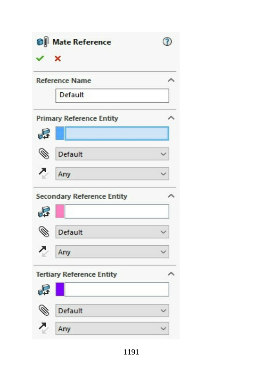Click the blue Primary entity color swatch

click(60, 134)
